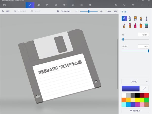The height and width of the screenshot is (114, 152).
Task: Choose the light cyan color swatch
Action: [124, 104]
